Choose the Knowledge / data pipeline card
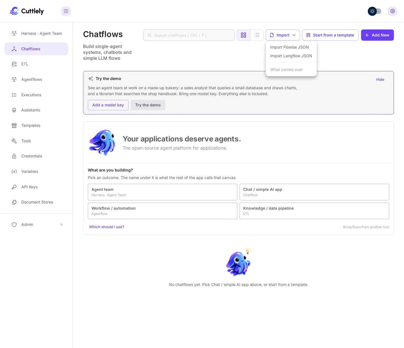 (314, 211)
